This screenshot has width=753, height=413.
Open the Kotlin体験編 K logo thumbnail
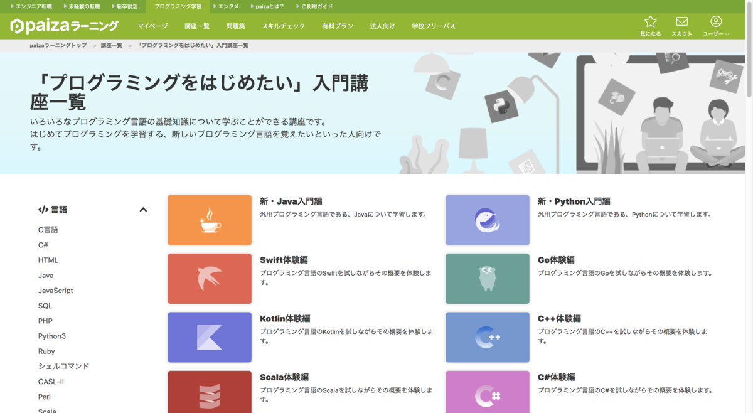[210, 337]
